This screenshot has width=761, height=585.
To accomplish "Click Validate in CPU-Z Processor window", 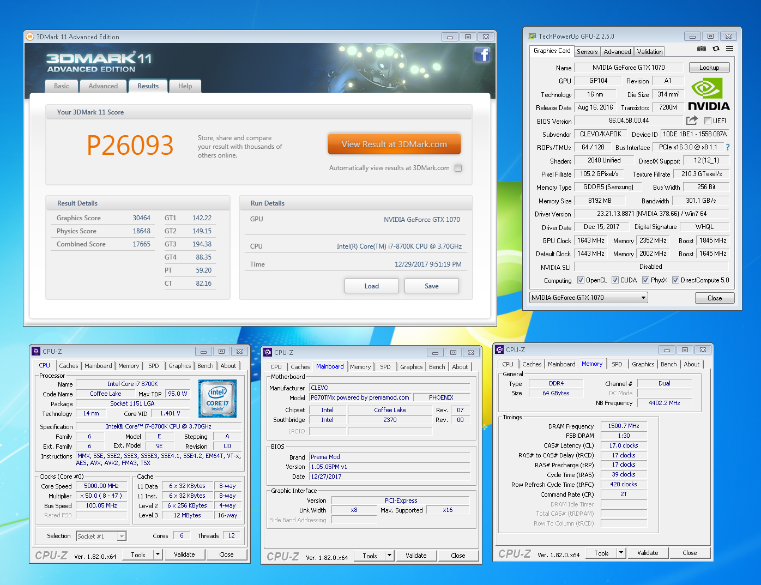I will 184,554.
